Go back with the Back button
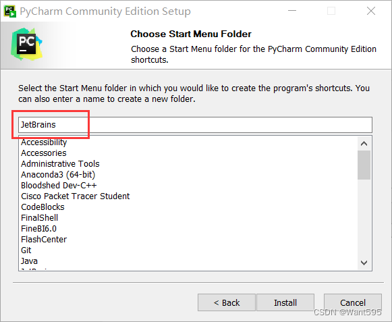392x322 pixels. pos(227,302)
